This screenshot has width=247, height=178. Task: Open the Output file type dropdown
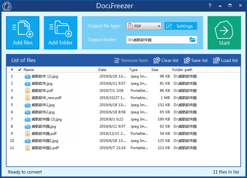click(144, 26)
